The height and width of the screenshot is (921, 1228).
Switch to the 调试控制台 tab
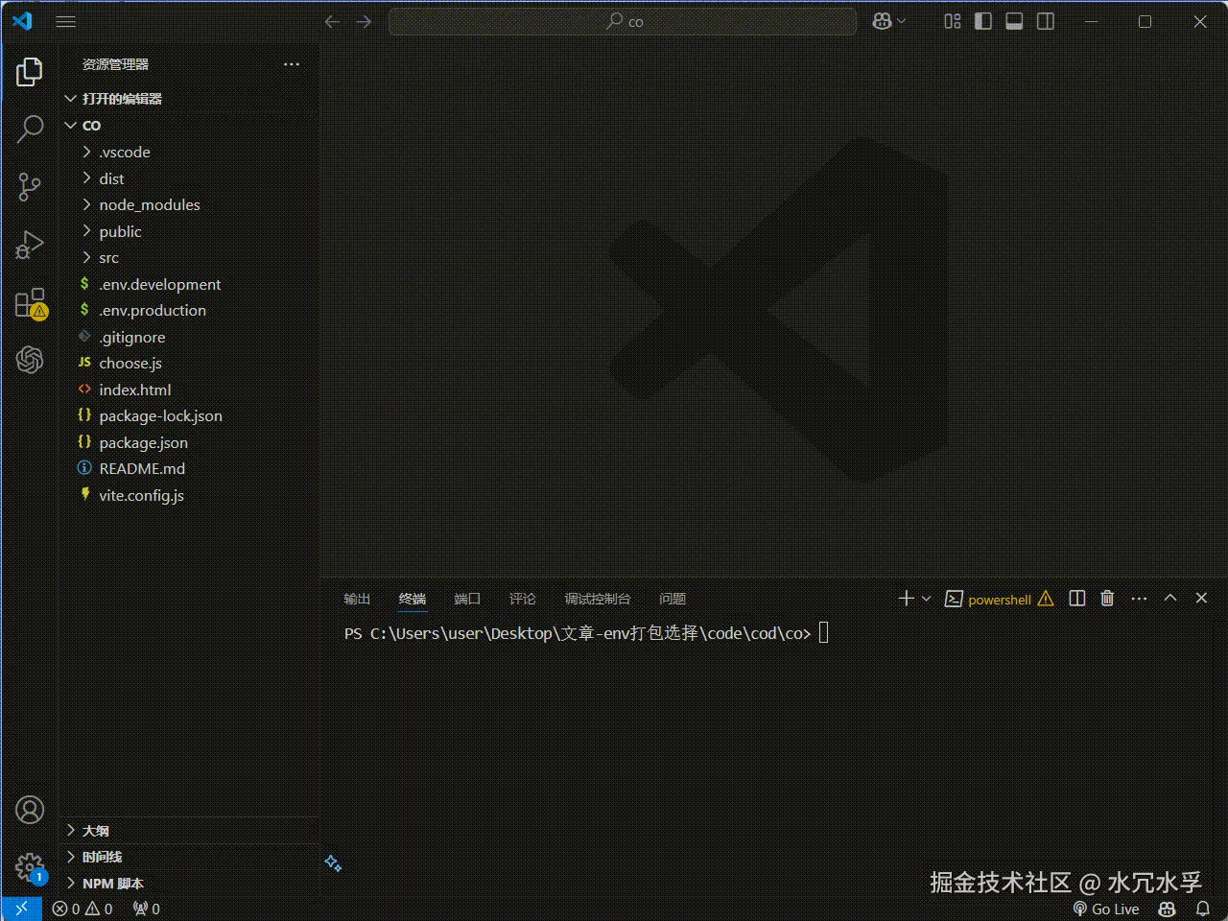(x=598, y=599)
